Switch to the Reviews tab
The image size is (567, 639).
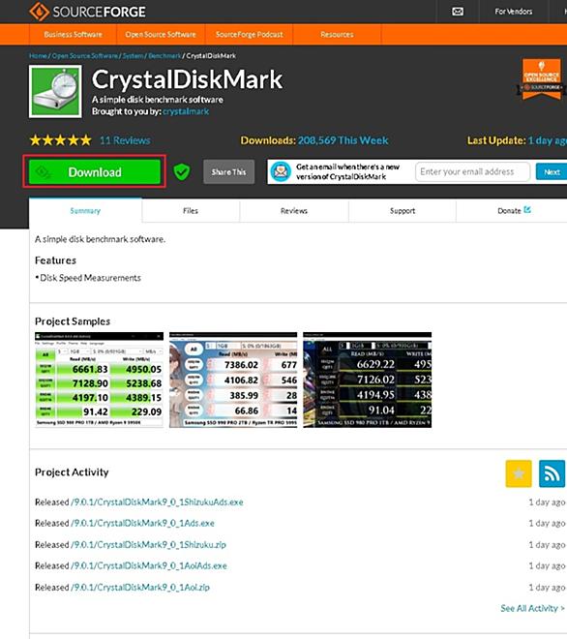(x=294, y=211)
